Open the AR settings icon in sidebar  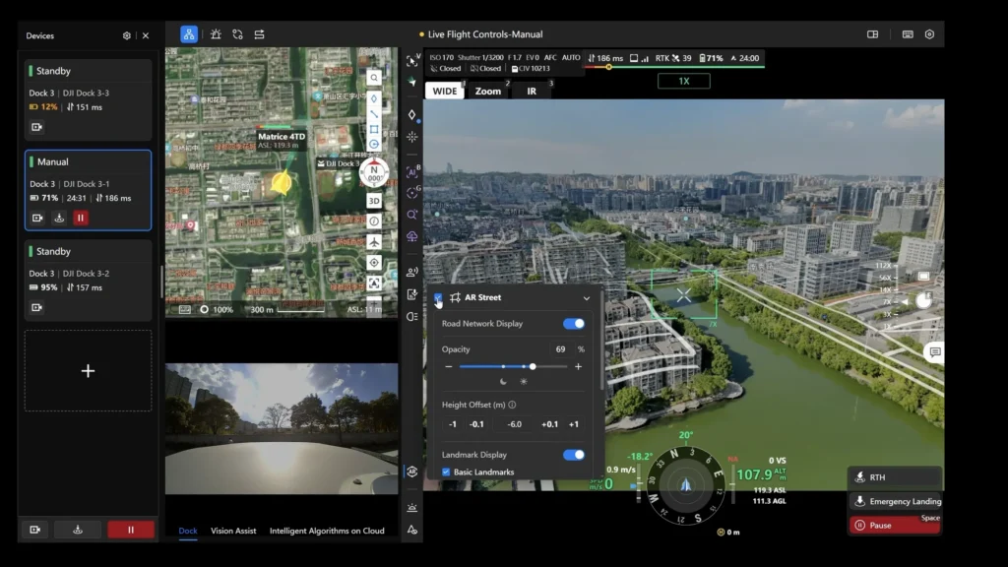[x=411, y=472]
